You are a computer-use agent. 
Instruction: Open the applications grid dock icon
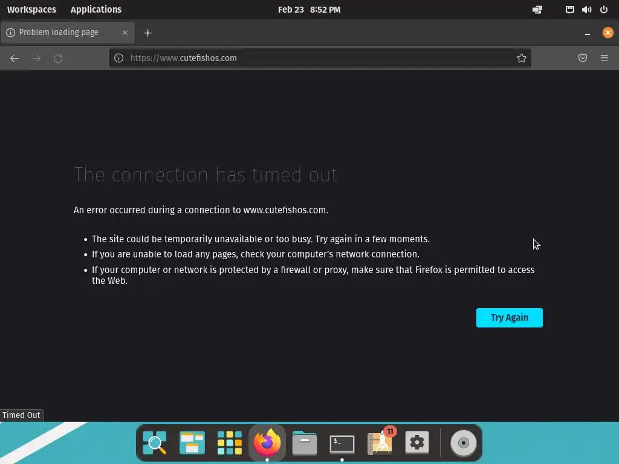(x=229, y=443)
